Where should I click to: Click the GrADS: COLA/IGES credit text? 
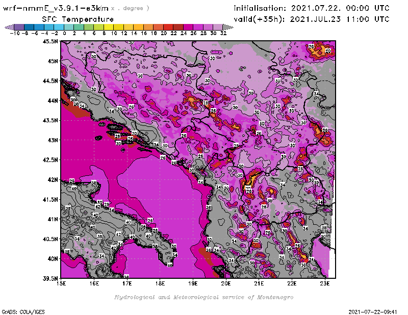pos(23,312)
